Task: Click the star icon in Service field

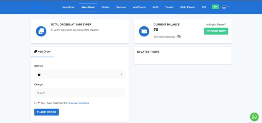Action: pyautogui.click(x=39, y=75)
